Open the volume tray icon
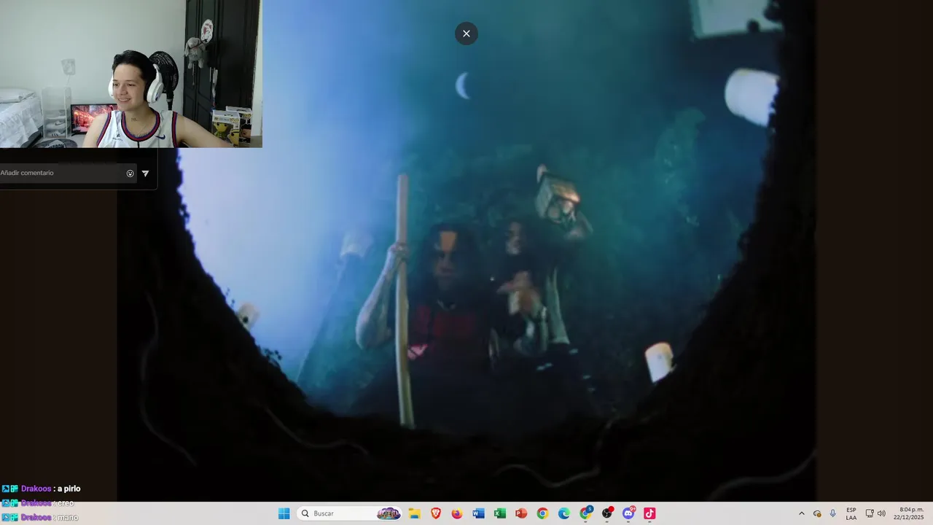 pyautogui.click(x=881, y=513)
